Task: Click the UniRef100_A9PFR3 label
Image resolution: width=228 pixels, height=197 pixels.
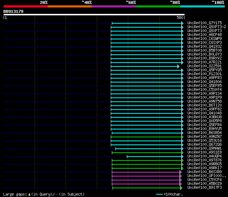Action: 204,78
